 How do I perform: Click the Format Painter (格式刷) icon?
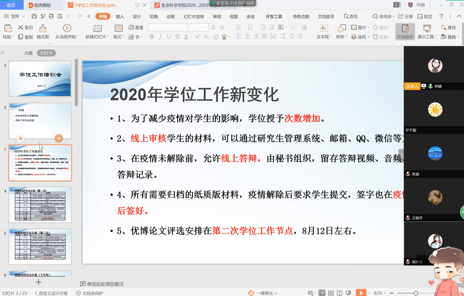click(42, 29)
